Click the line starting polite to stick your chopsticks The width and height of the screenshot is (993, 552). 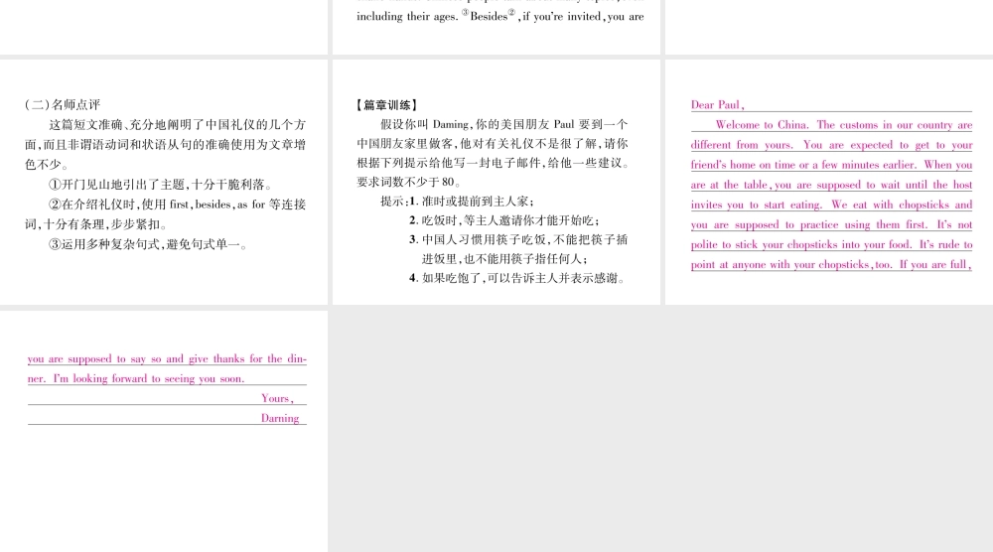pyautogui.click(x=831, y=244)
